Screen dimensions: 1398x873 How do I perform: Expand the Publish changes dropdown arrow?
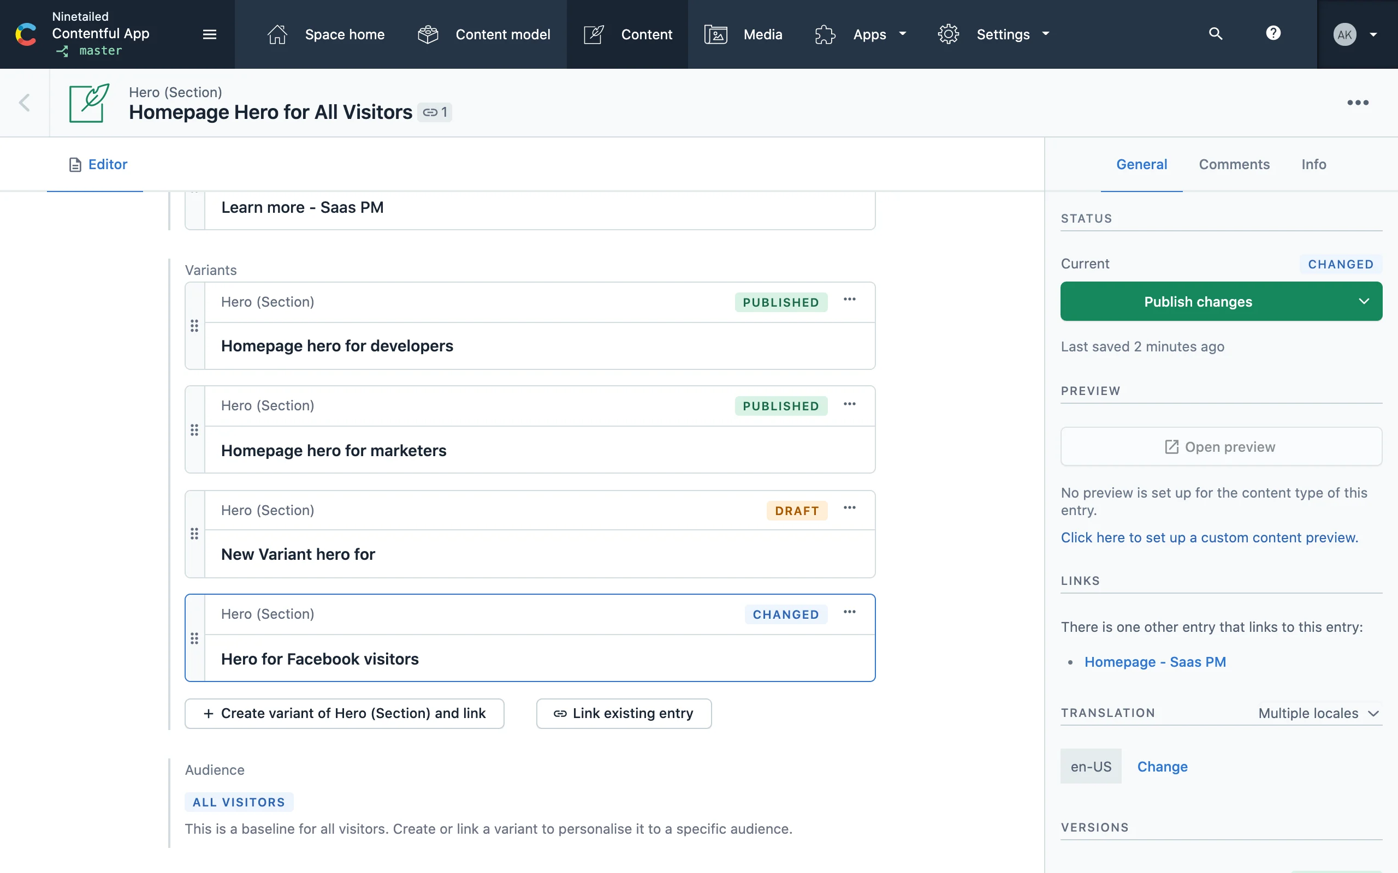[x=1364, y=301]
